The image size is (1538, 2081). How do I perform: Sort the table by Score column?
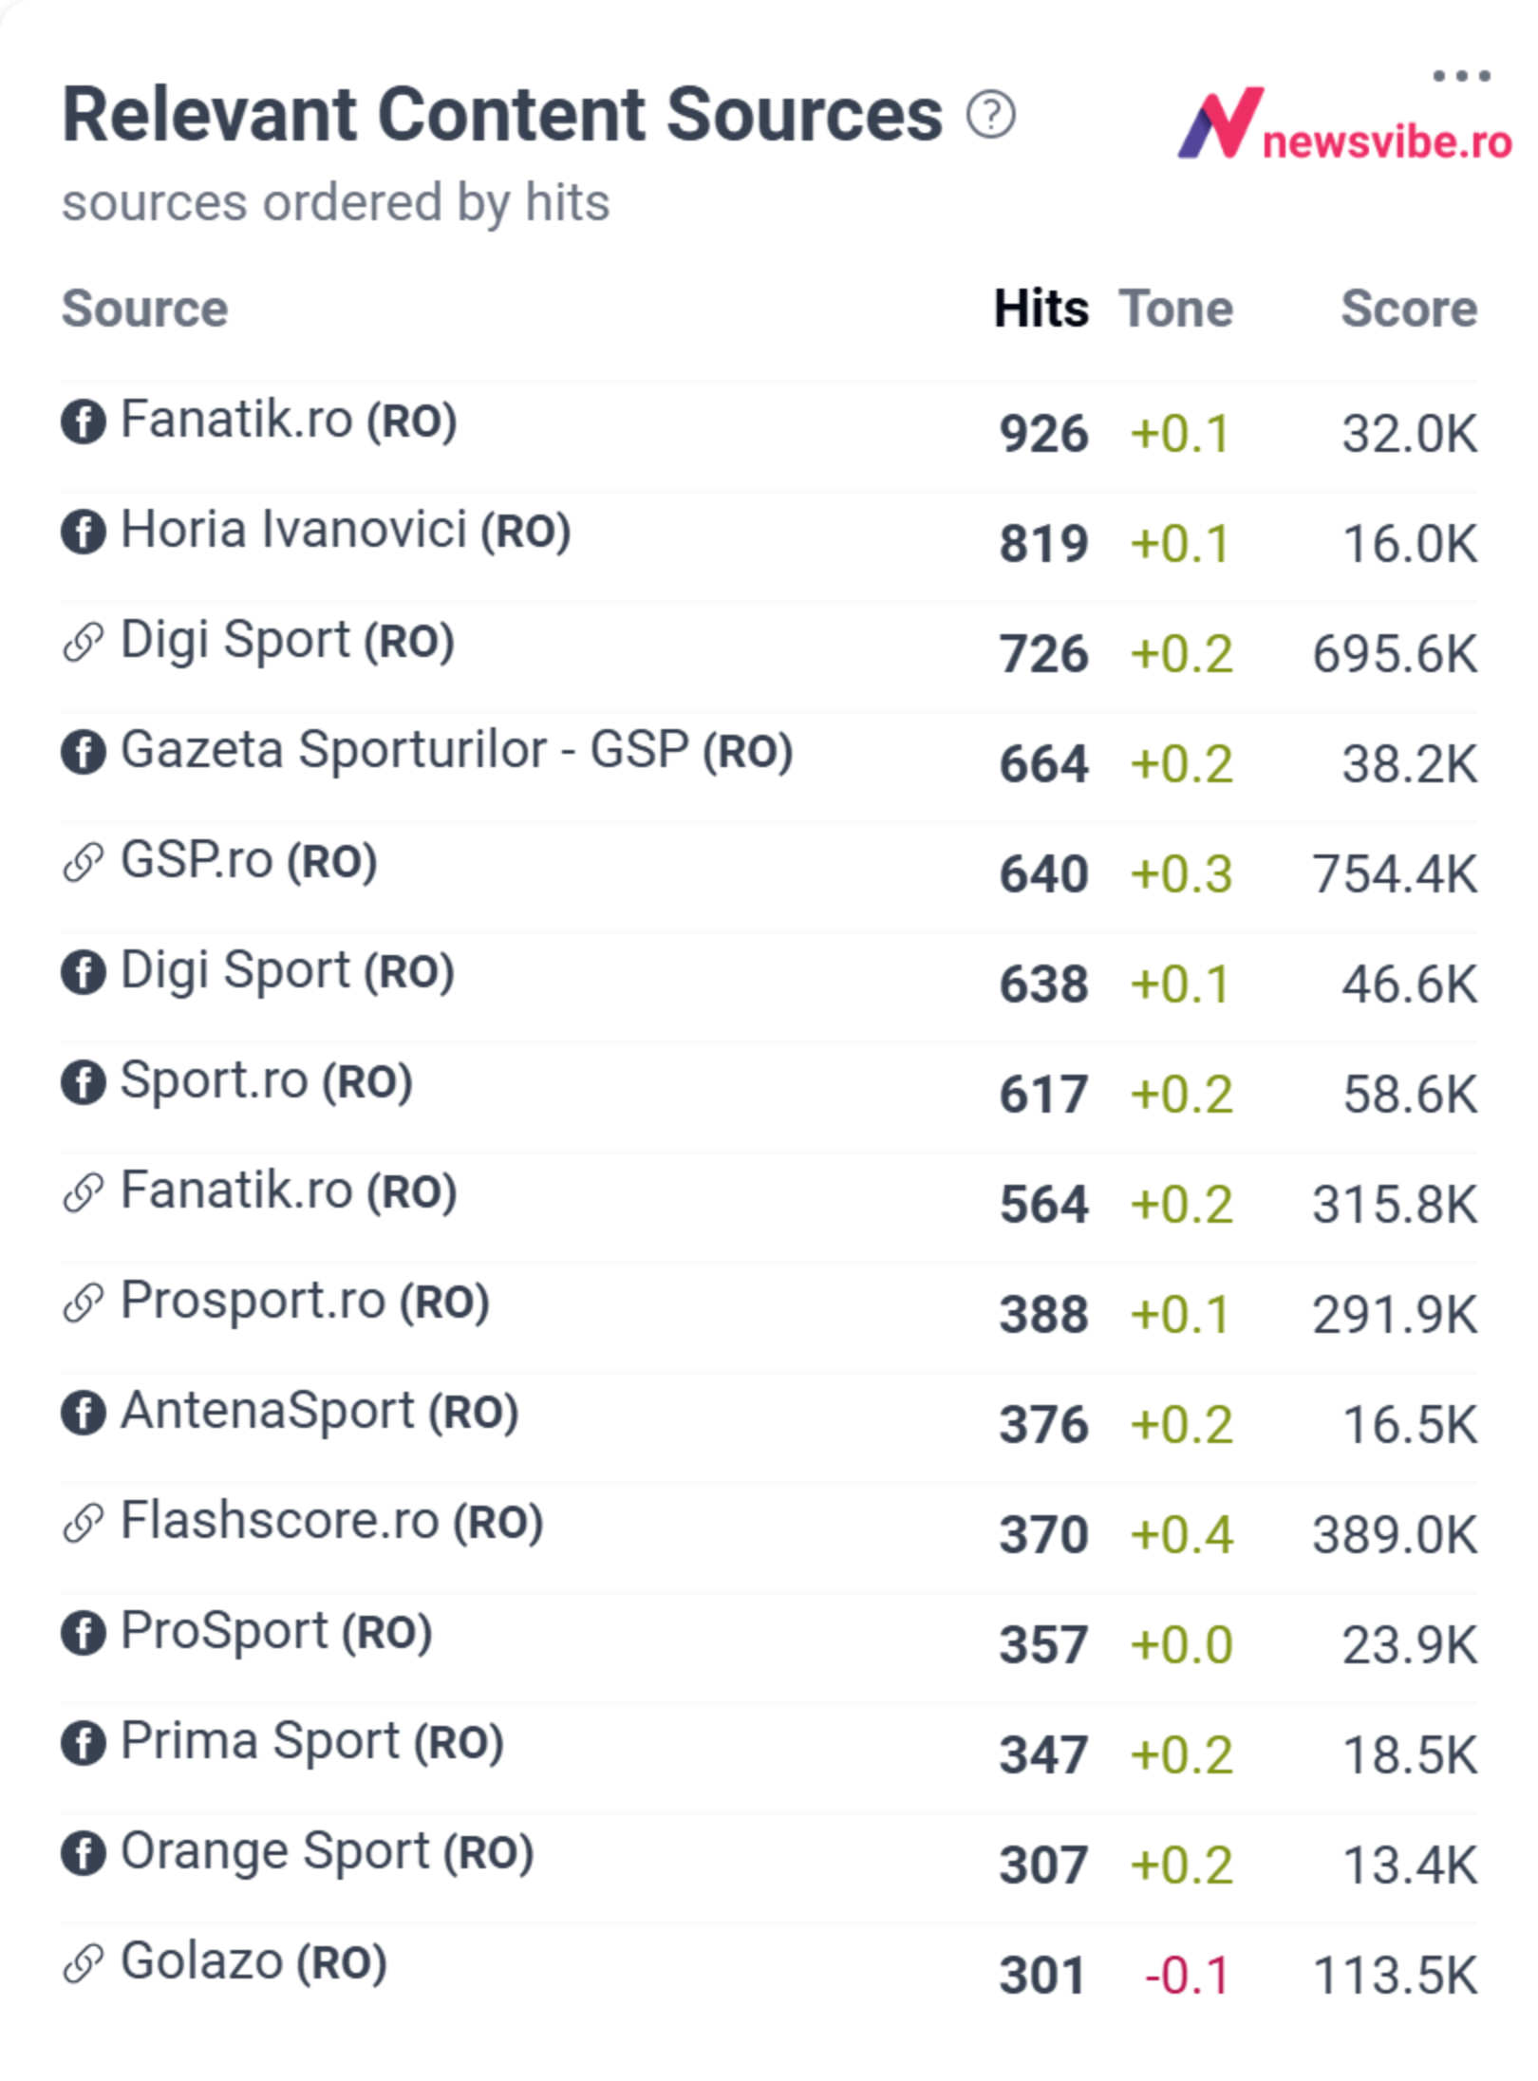1409,309
